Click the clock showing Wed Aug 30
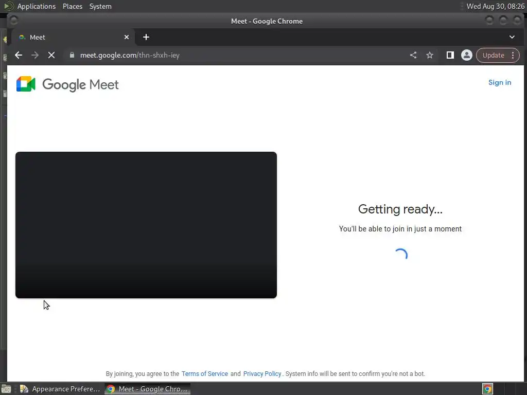Image resolution: width=527 pixels, height=395 pixels. pyautogui.click(x=495, y=6)
